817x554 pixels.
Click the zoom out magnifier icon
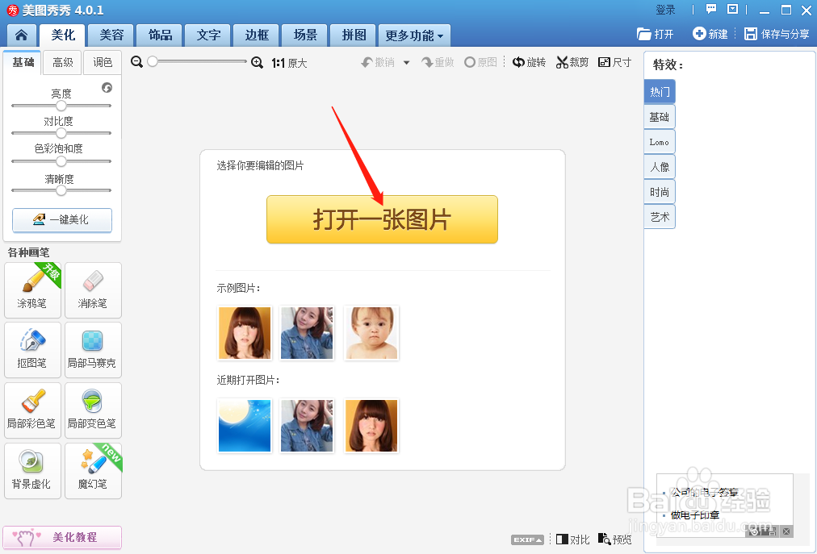[x=136, y=62]
